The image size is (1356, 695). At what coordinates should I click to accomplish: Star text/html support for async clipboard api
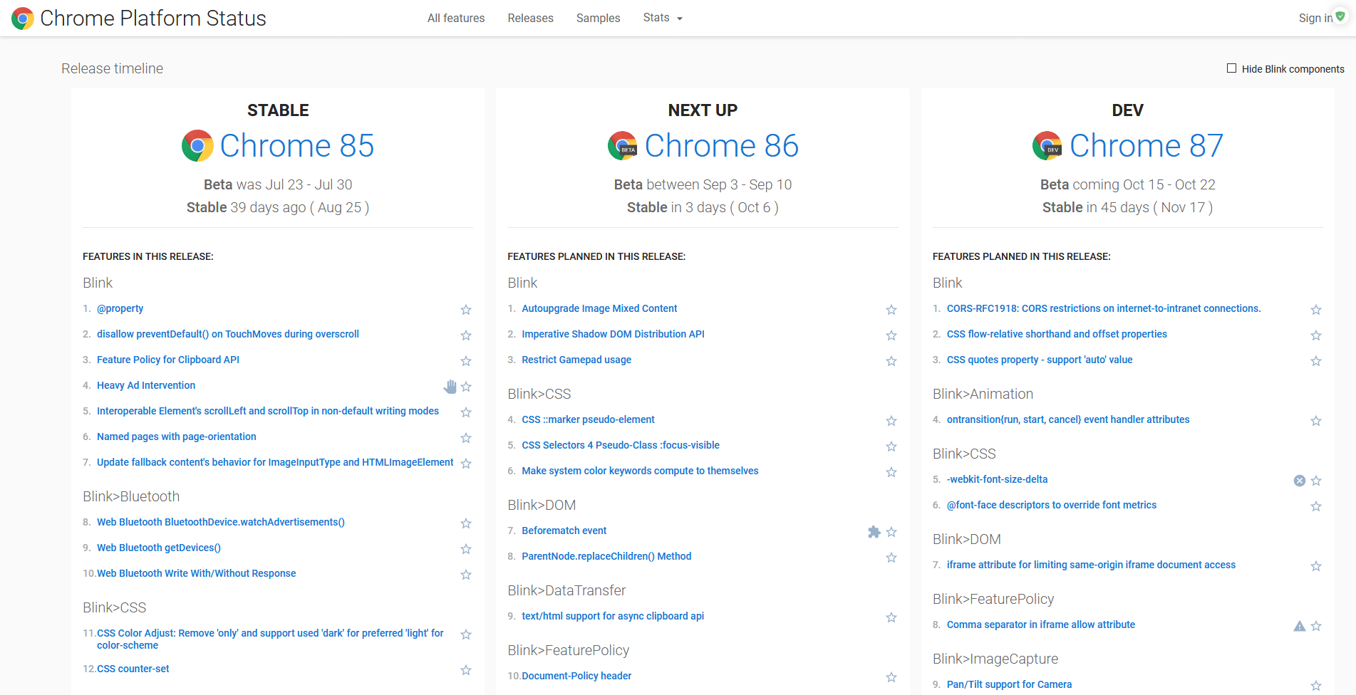click(891, 617)
